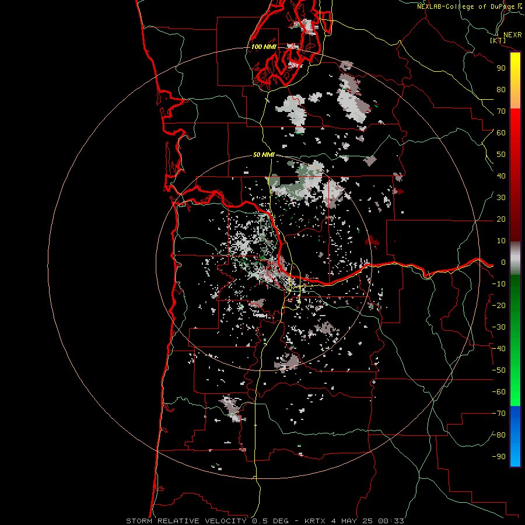Click the -40 scale label

point(499,349)
